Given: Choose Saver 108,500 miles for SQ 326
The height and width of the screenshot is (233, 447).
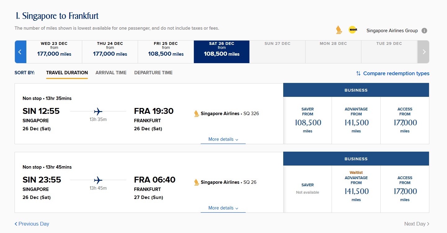Looking at the screenshot, I should [307, 120].
